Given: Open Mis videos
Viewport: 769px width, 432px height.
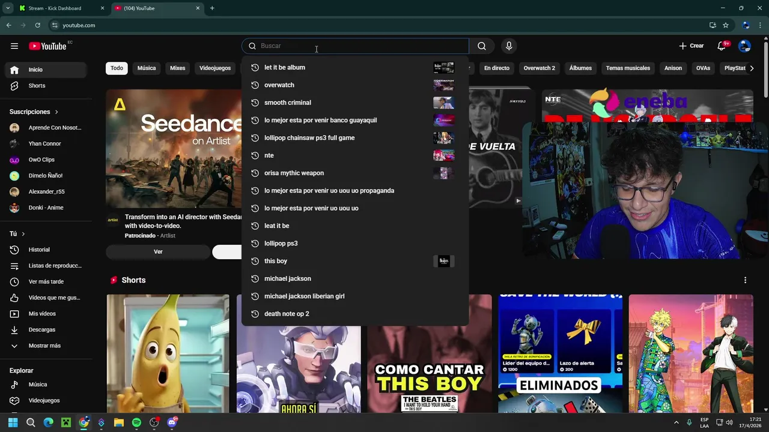Looking at the screenshot, I should (x=47, y=314).
